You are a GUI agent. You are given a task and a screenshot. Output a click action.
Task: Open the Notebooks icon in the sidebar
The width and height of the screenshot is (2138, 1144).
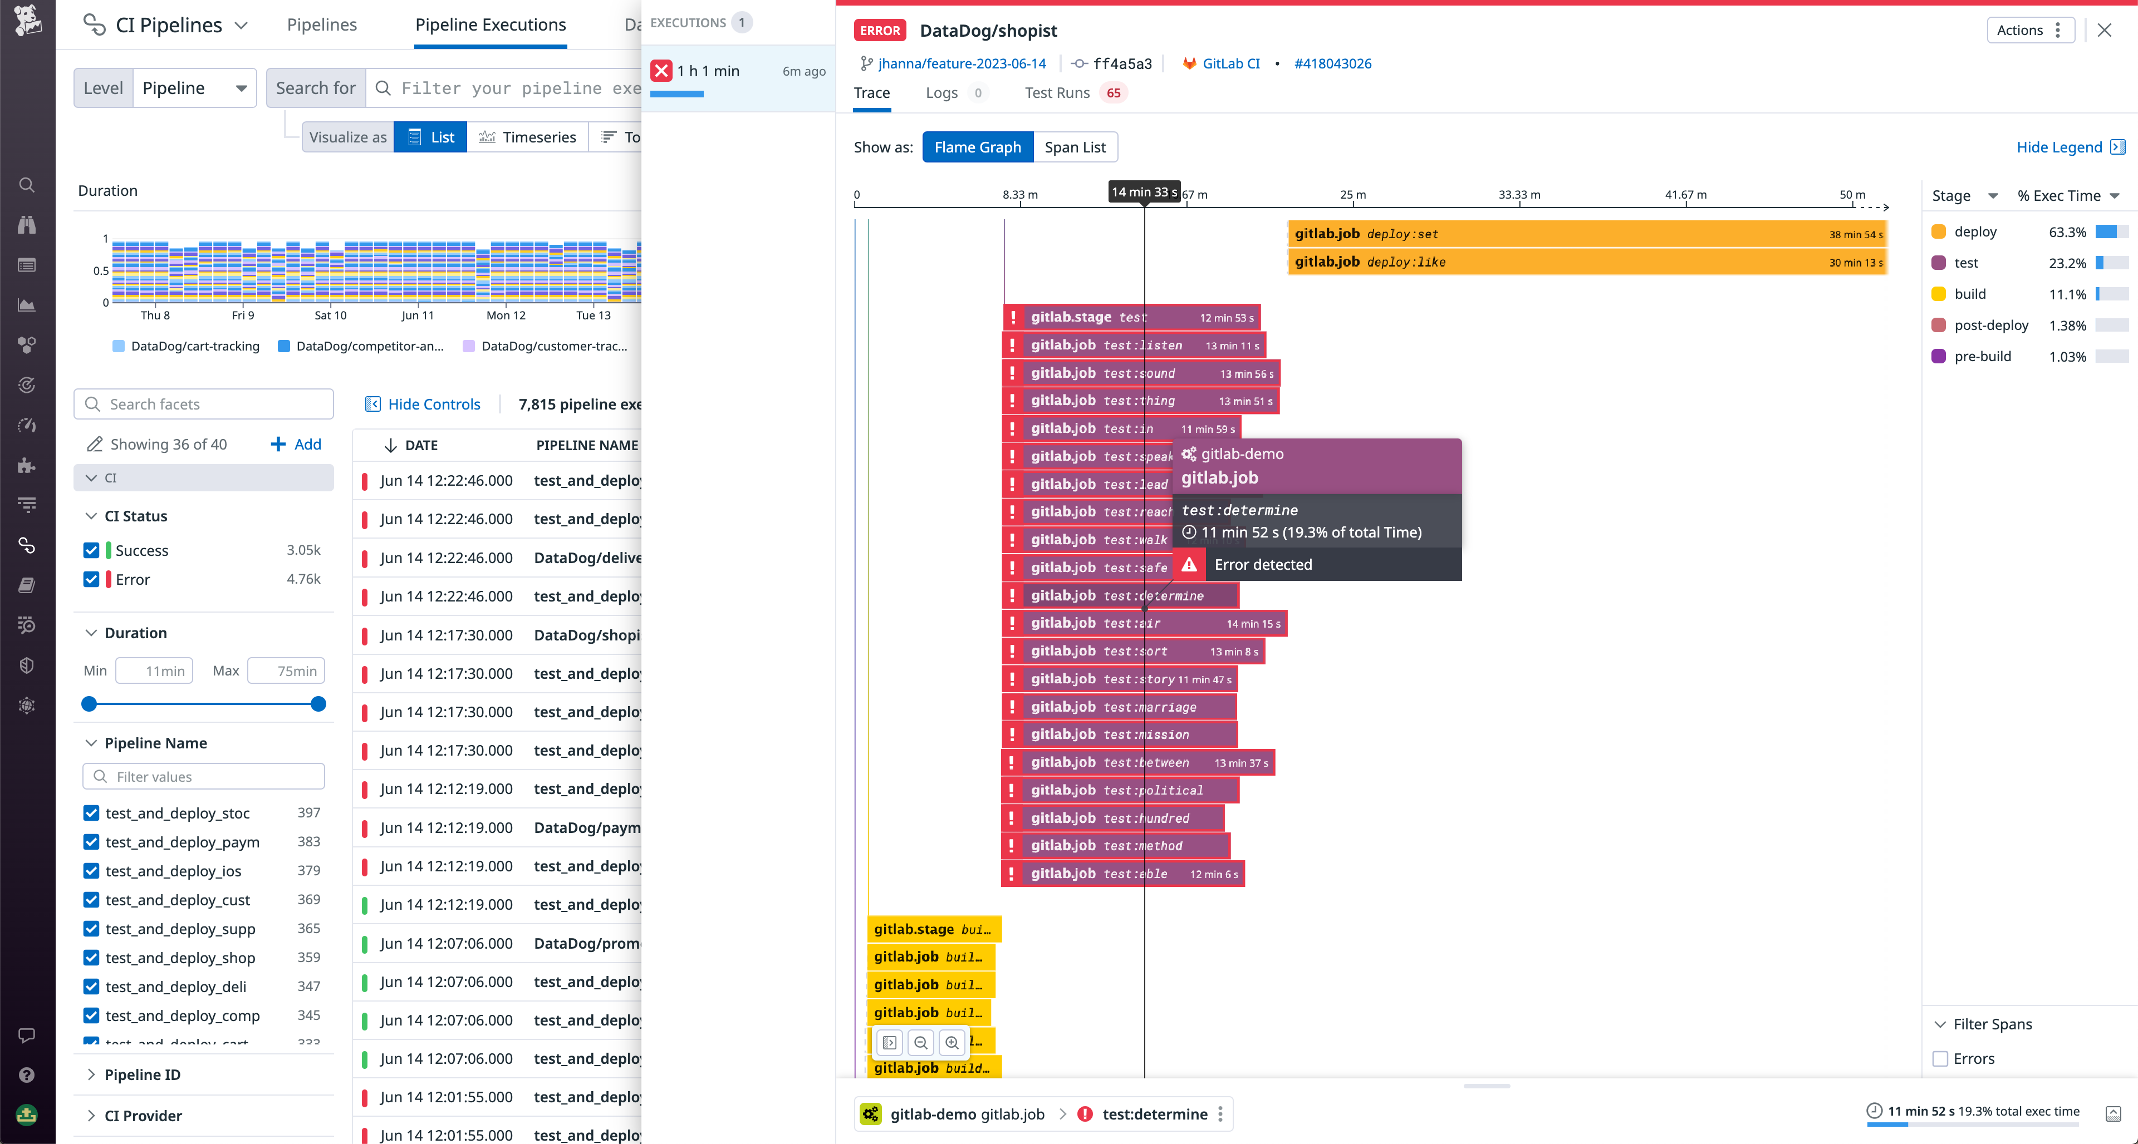click(x=27, y=585)
